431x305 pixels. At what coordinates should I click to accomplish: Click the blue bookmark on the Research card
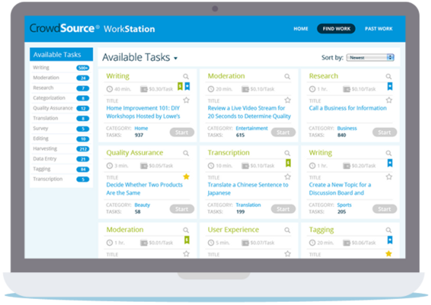[x=390, y=86]
